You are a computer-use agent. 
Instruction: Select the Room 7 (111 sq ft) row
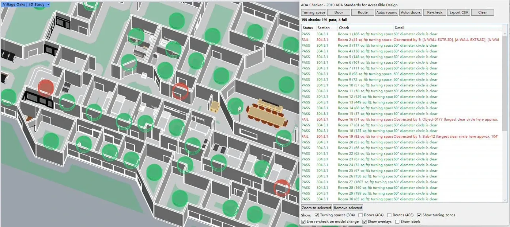pos(402,68)
